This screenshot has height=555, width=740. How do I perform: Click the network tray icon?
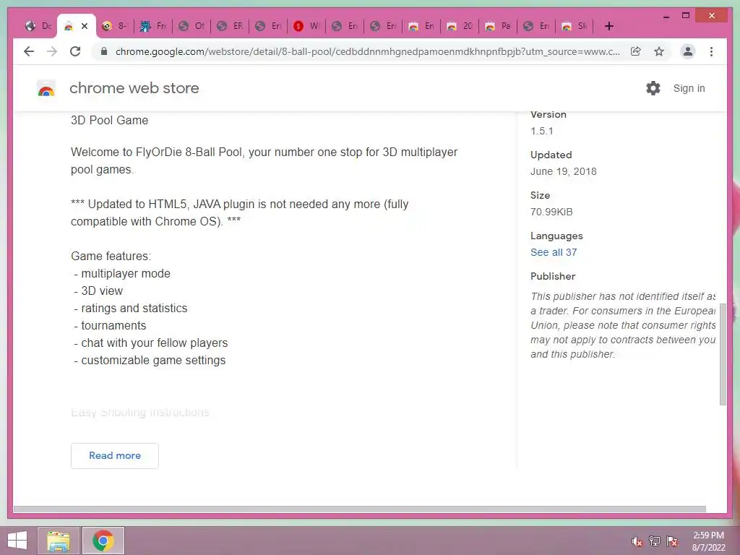pyautogui.click(x=655, y=541)
